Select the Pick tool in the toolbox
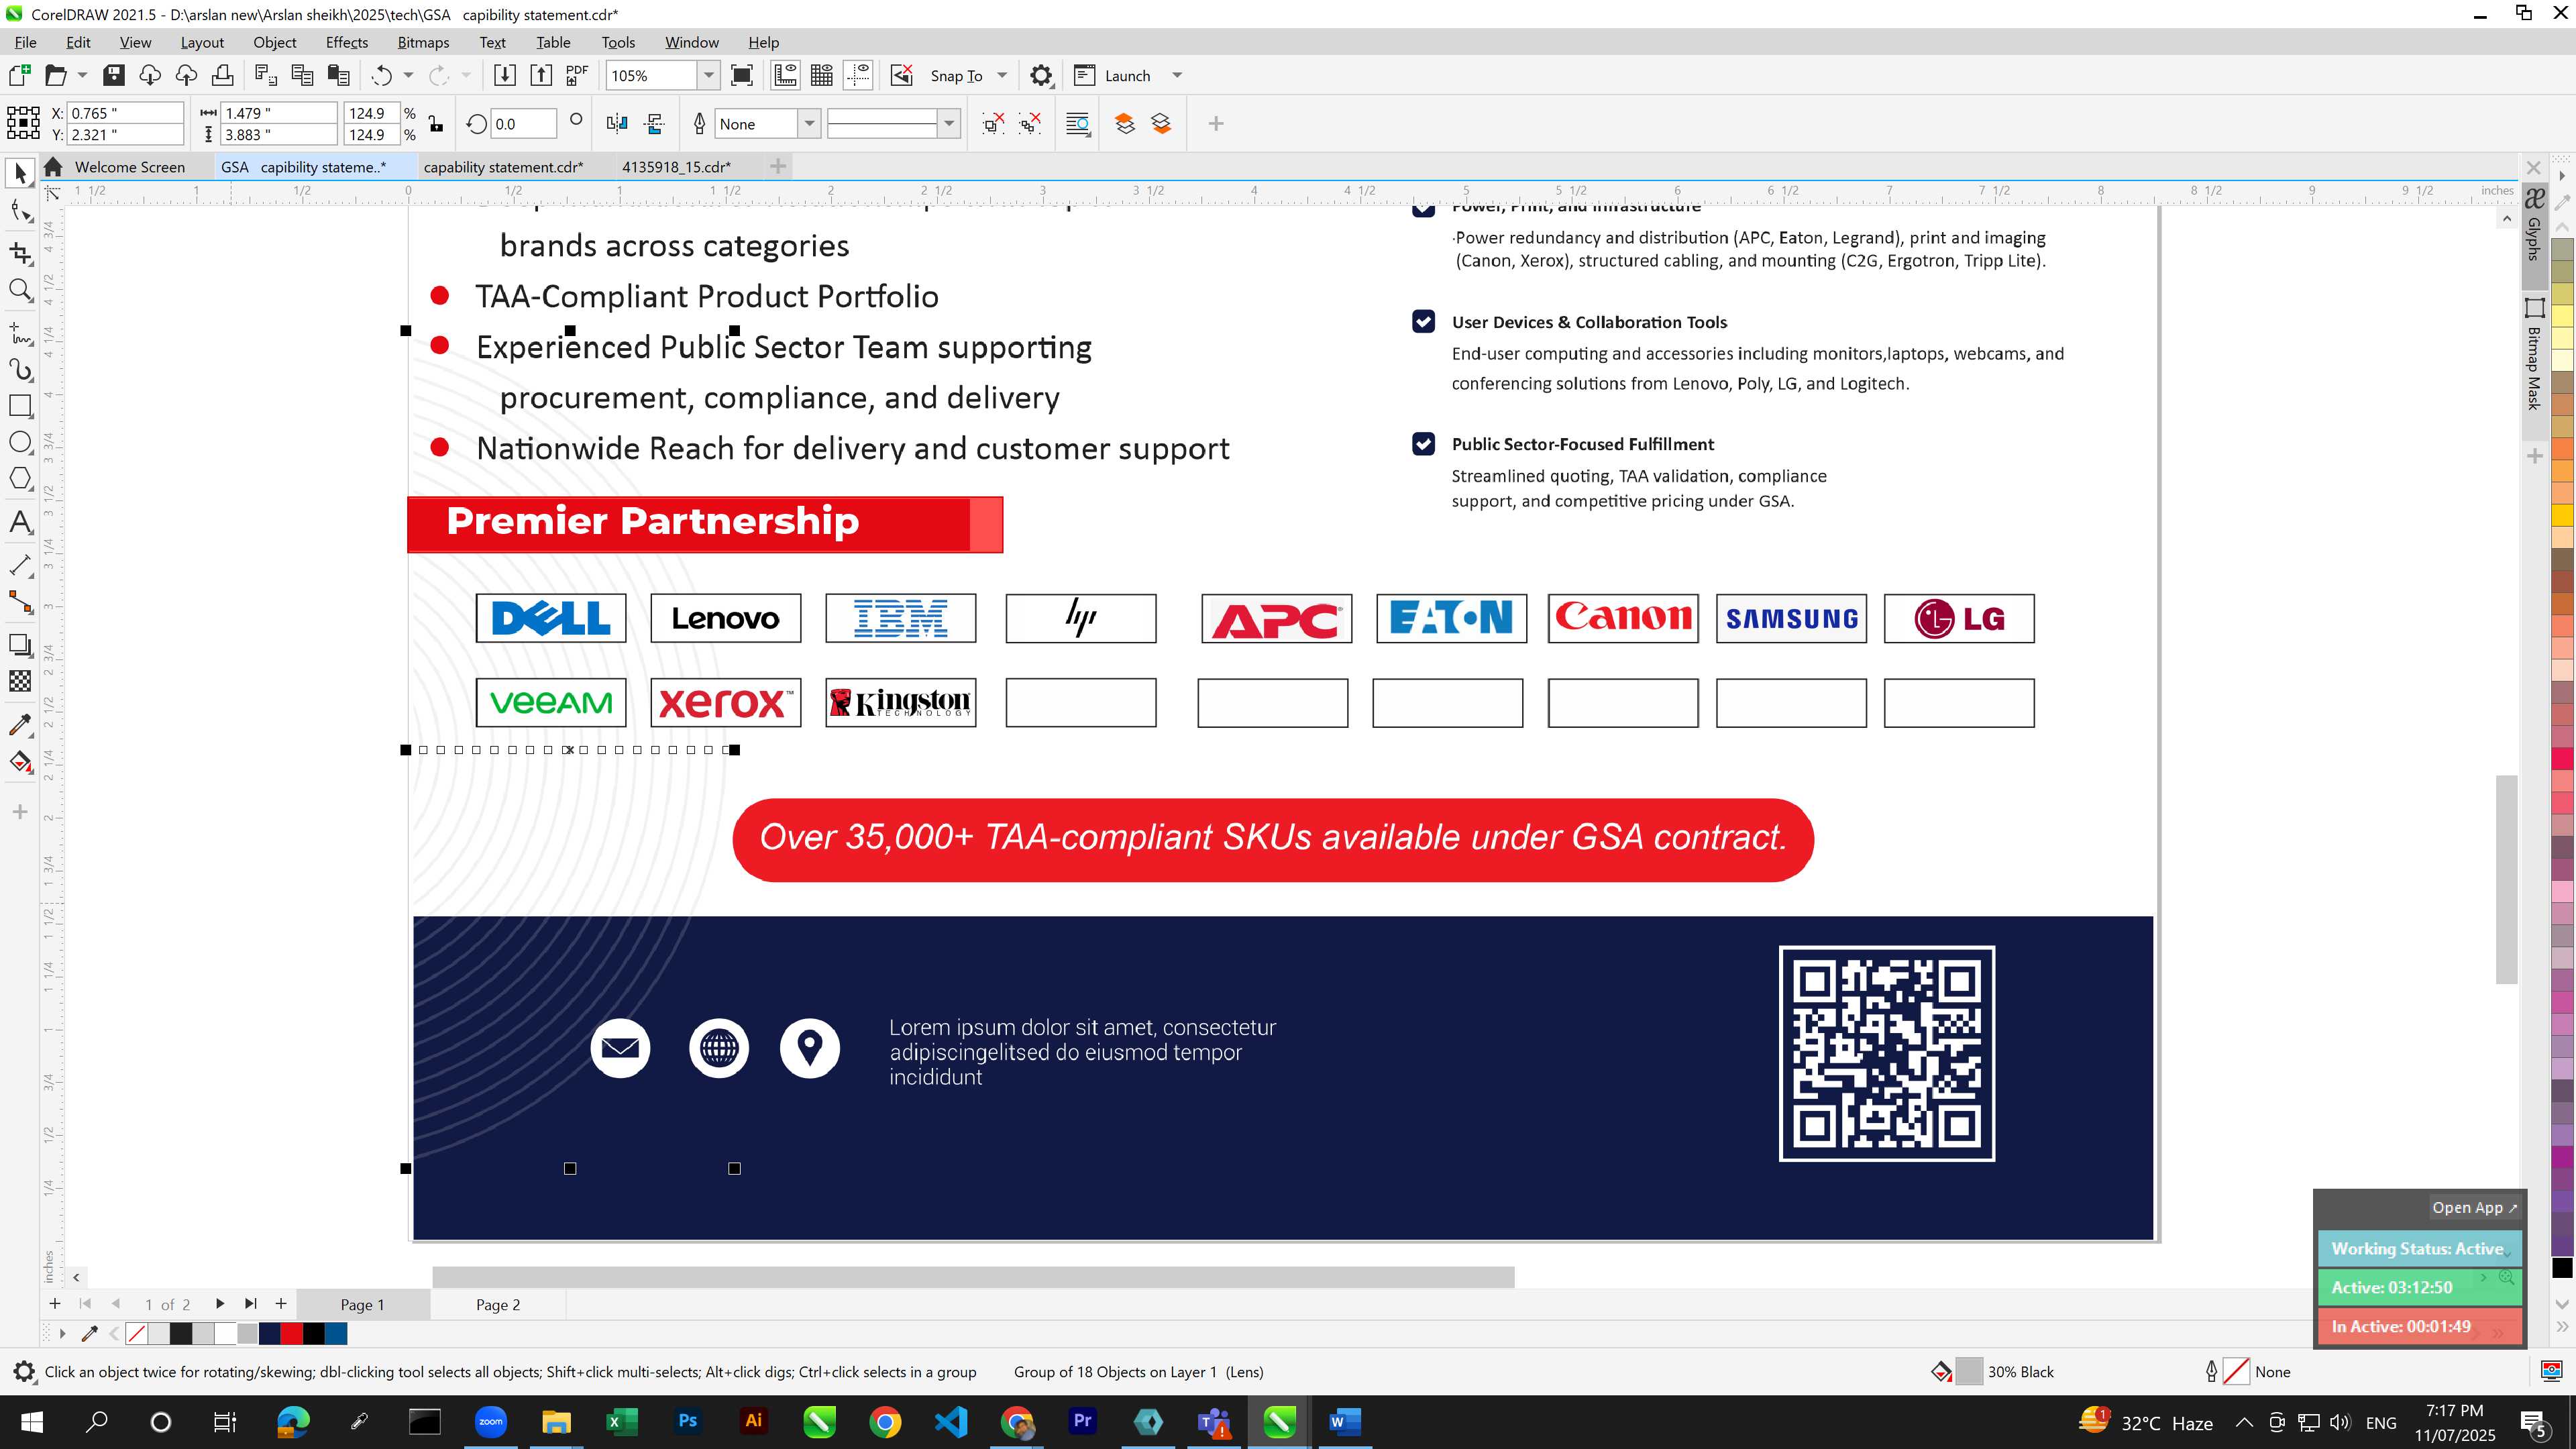The height and width of the screenshot is (1449, 2576). coord(20,174)
